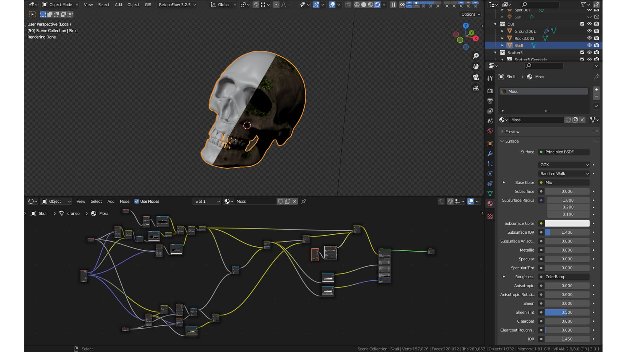This screenshot has width=626, height=352.
Task: Open the Output properties tab
Action: tap(490, 101)
